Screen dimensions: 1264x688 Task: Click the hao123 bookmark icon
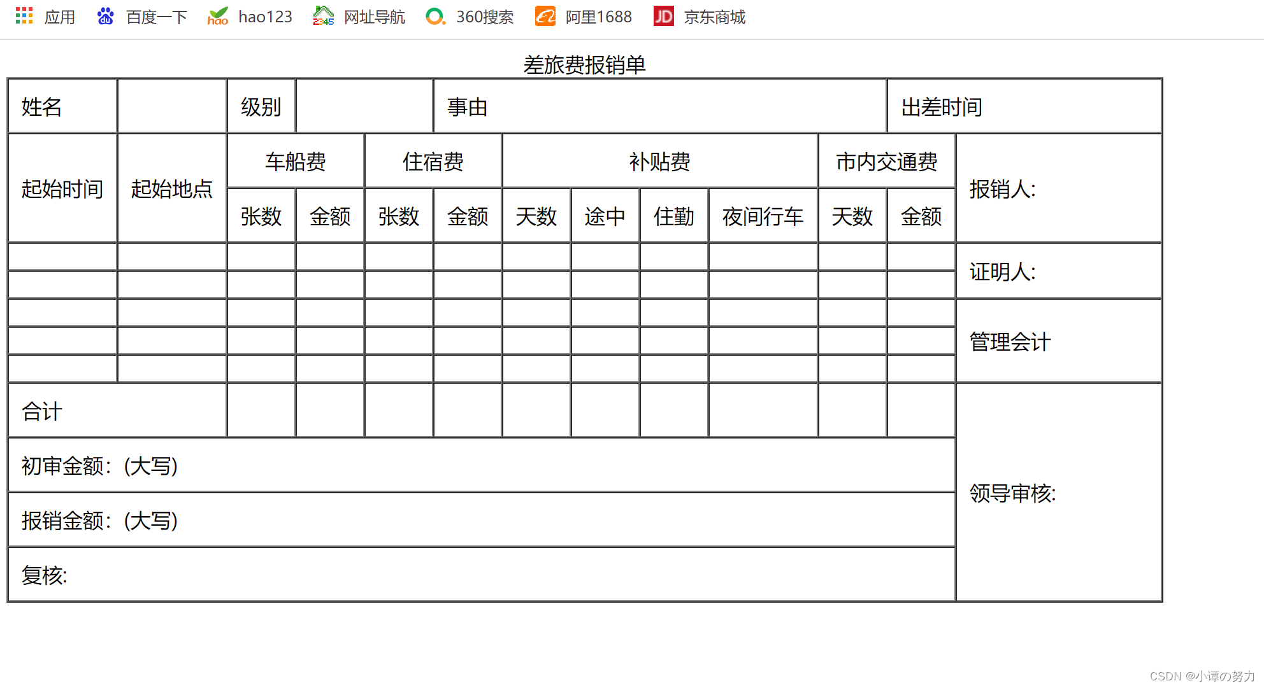click(x=218, y=17)
